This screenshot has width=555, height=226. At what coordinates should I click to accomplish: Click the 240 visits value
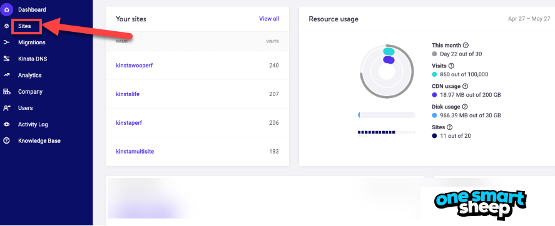pos(274,66)
